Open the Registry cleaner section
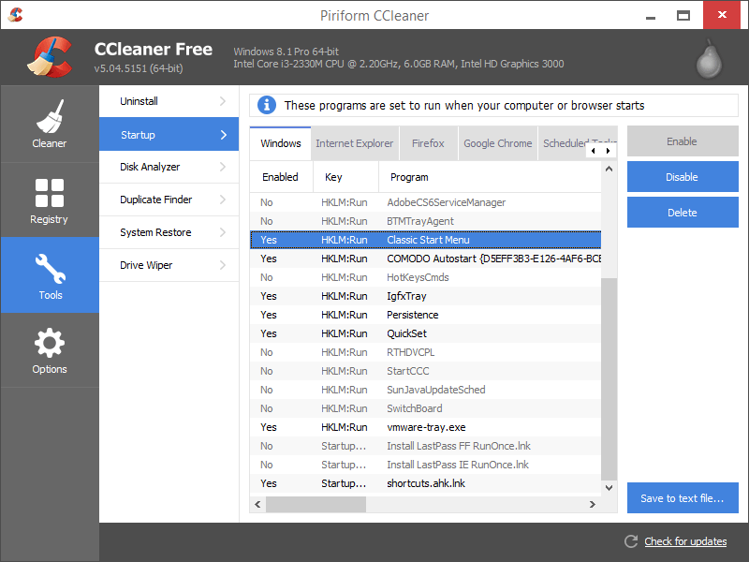The width and height of the screenshot is (749, 562). (x=50, y=200)
